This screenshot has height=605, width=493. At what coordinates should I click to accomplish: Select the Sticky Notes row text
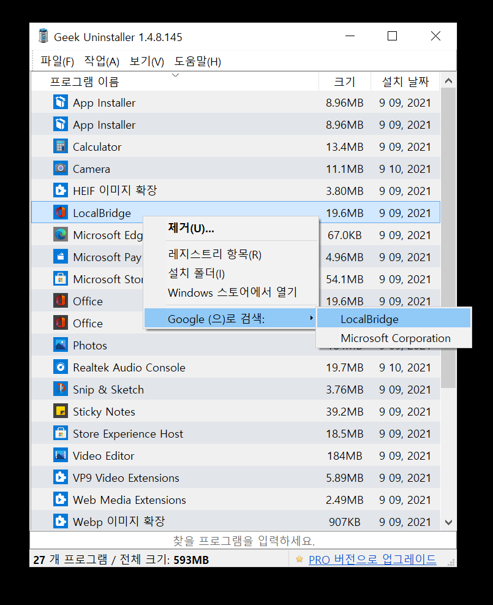point(104,412)
